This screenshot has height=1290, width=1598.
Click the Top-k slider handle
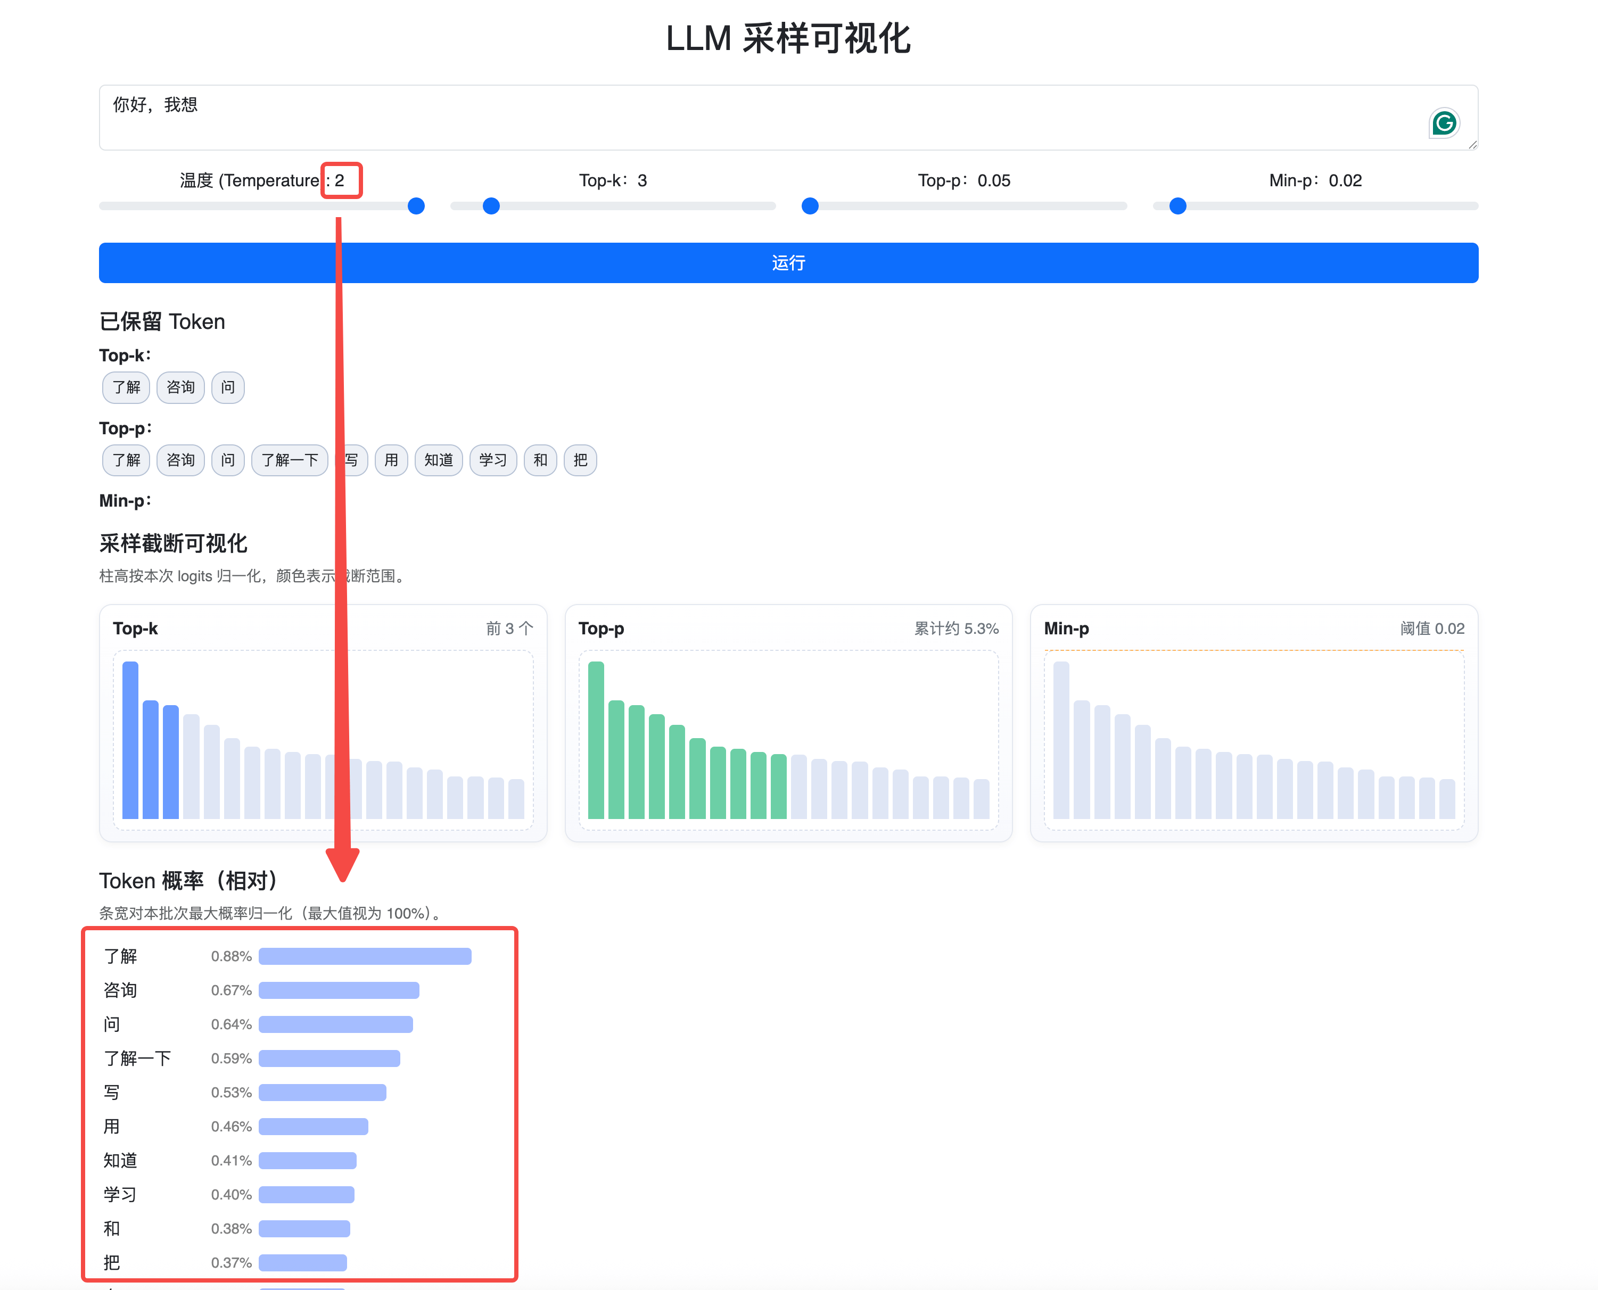tap(491, 206)
